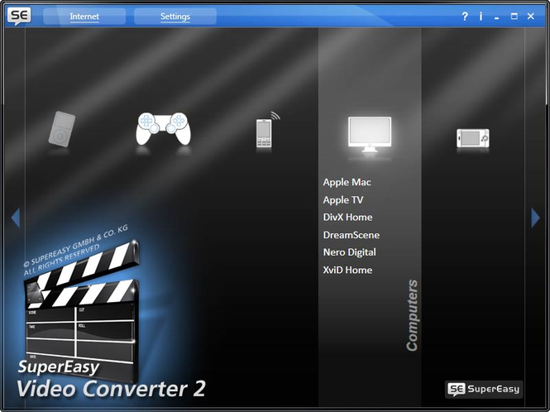Screen dimensions: 550x412
Task: Close the Video Converter window
Action: click(531, 17)
